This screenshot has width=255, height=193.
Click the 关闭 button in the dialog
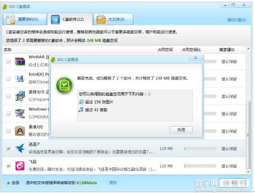181,130
